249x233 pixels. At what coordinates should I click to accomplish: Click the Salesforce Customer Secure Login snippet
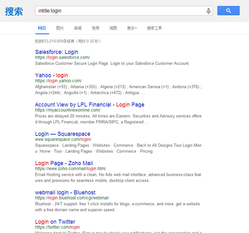(113, 63)
